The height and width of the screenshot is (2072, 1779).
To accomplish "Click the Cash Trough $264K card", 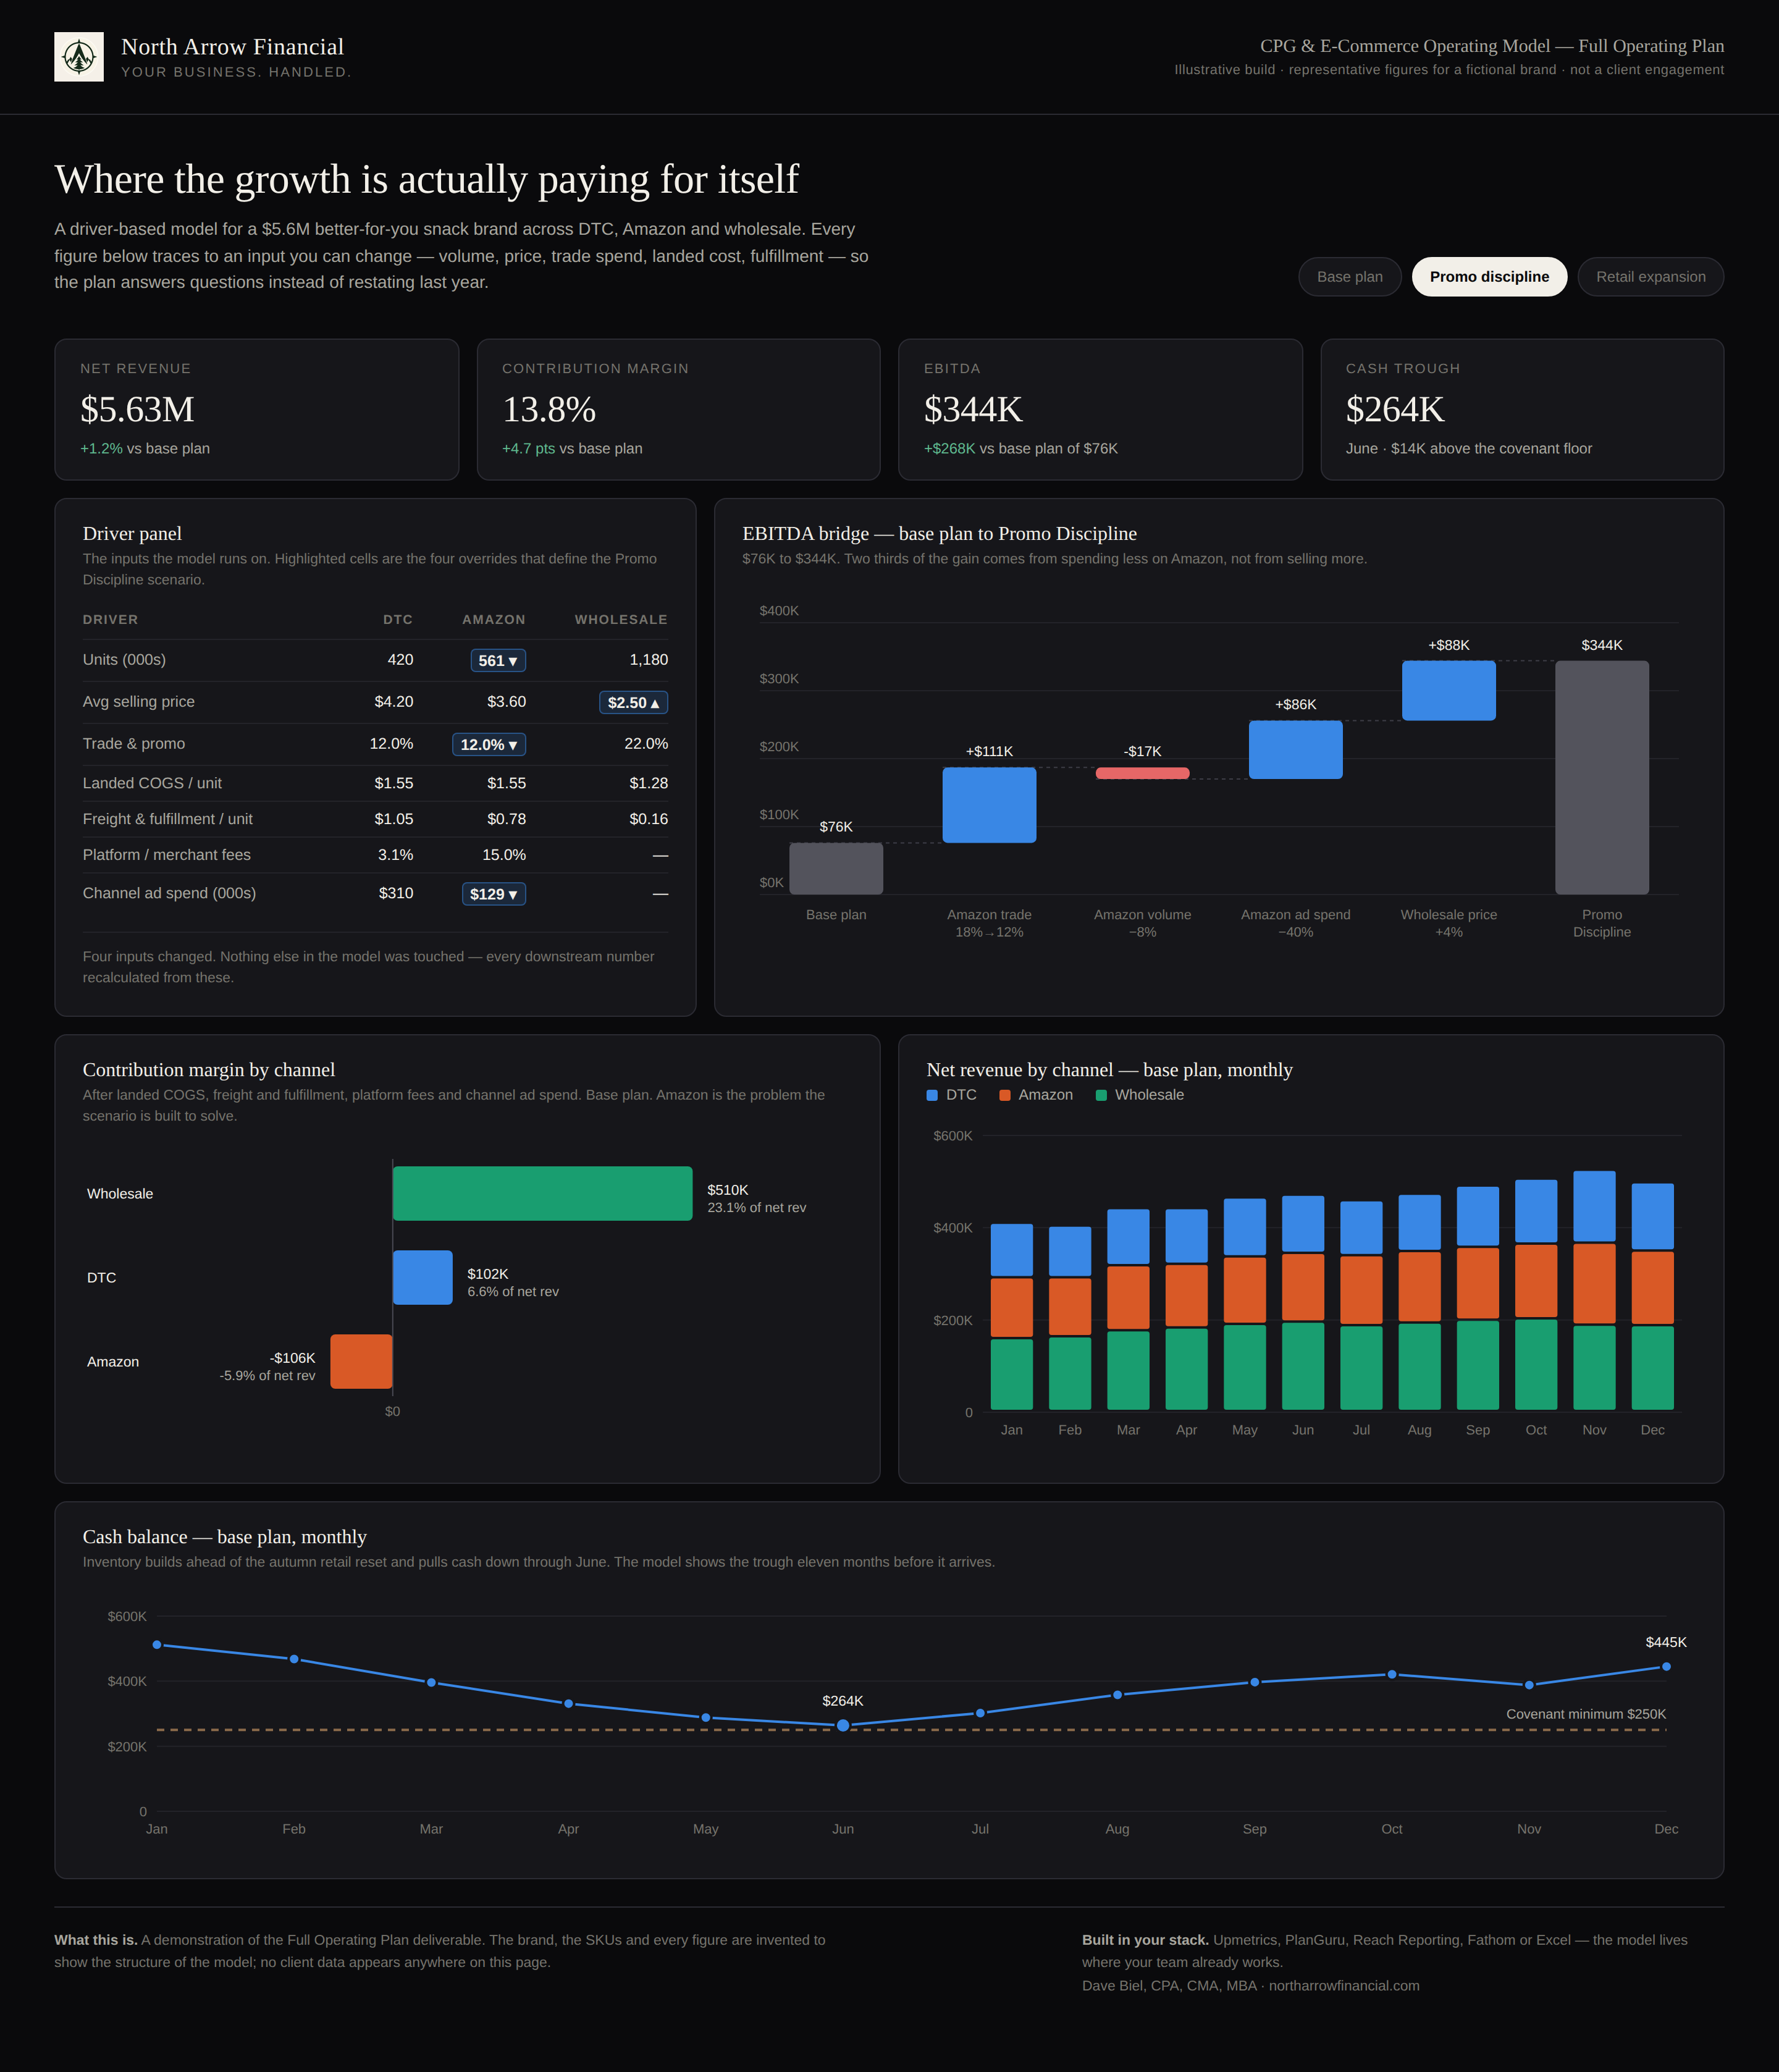I will tap(1522, 410).
